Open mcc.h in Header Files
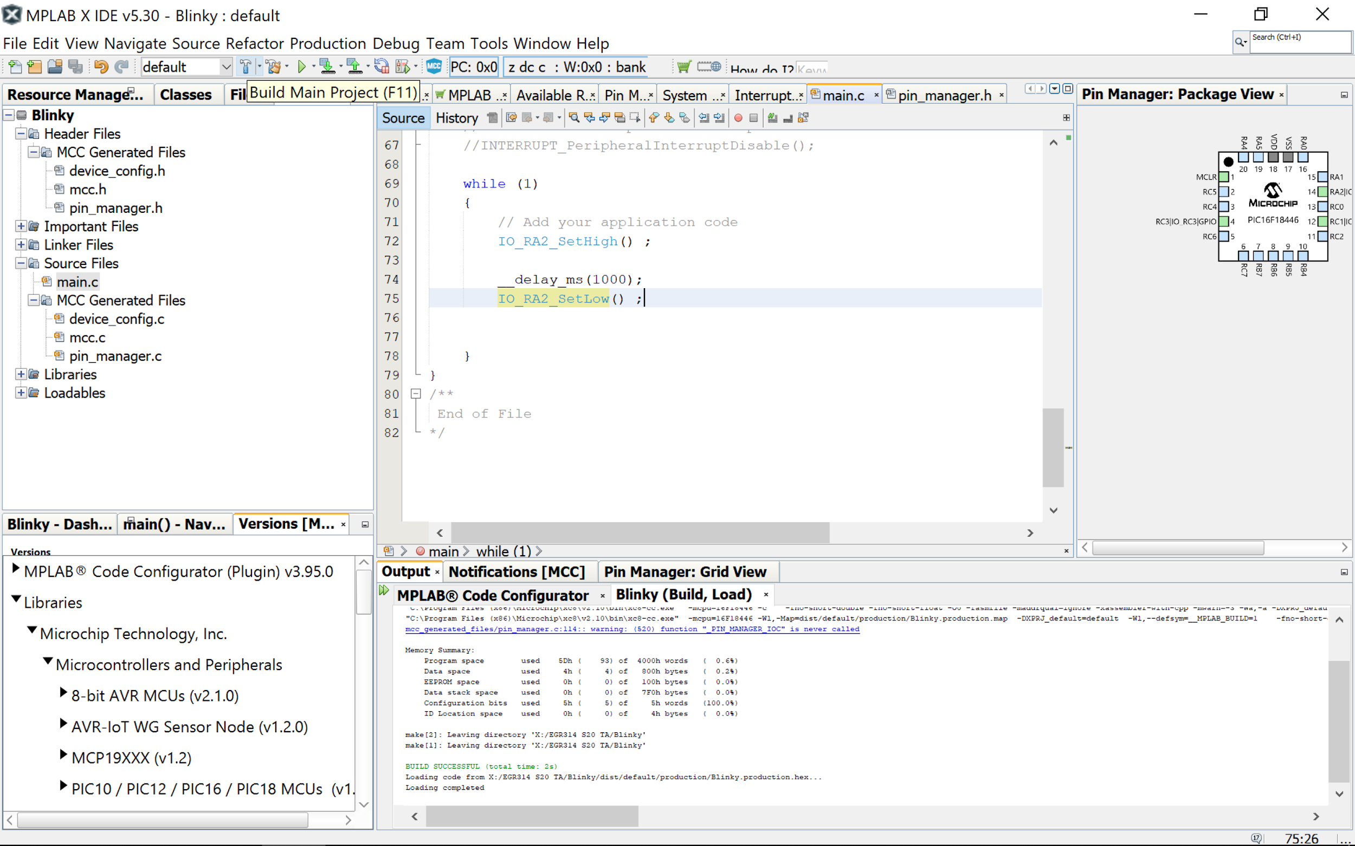1355x846 pixels. click(x=87, y=189)
